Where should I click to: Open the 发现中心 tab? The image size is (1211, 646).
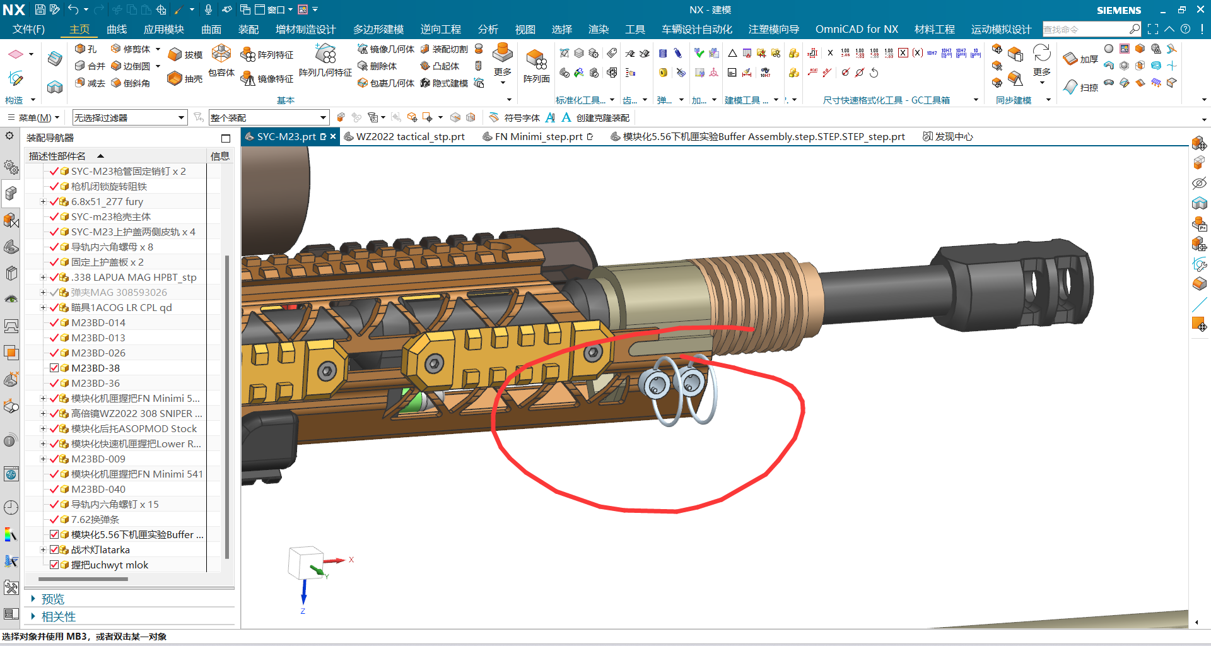[948, 136]
